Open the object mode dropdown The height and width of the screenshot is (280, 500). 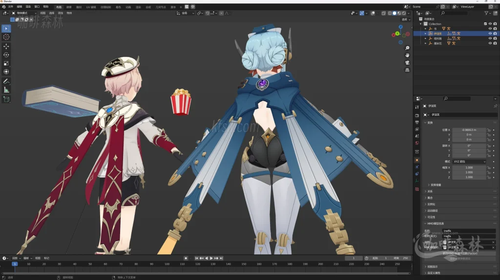coord(24,13)
